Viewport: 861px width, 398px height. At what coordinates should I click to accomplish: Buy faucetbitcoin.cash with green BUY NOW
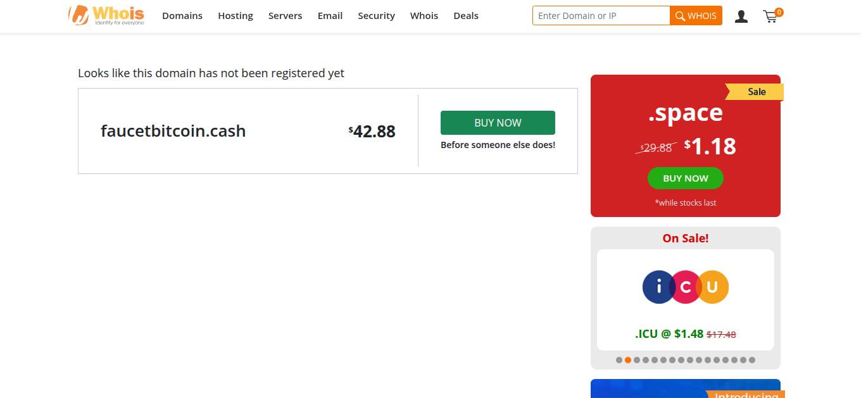click(x=498, y=123)
